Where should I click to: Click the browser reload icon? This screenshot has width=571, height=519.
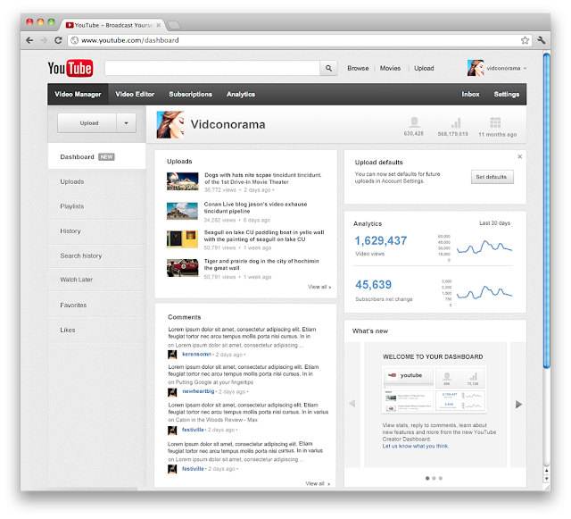[58, 40]
